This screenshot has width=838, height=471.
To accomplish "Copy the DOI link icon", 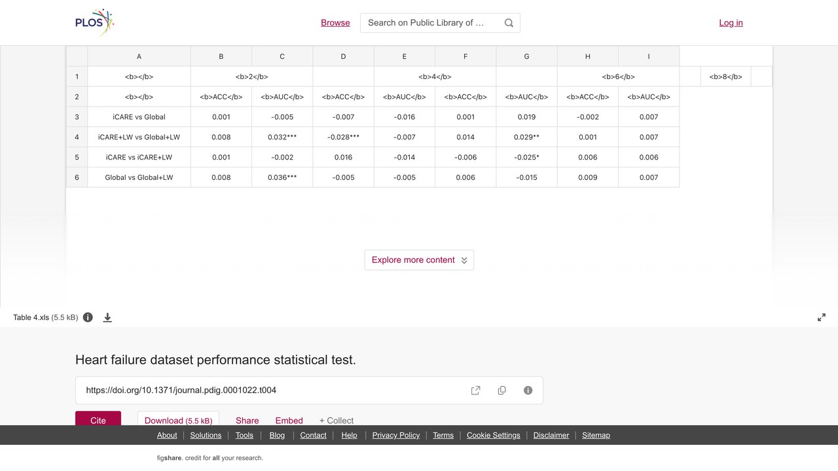I will pos(502,391).
